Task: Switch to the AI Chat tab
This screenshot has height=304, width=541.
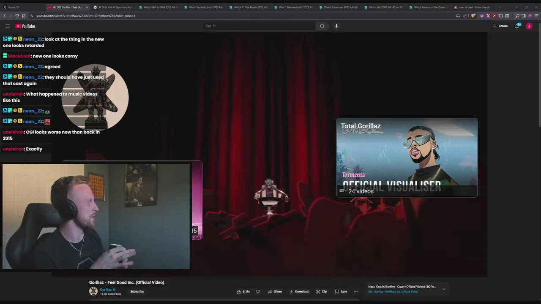Action: pyautogui.click(x=112, y=7)
